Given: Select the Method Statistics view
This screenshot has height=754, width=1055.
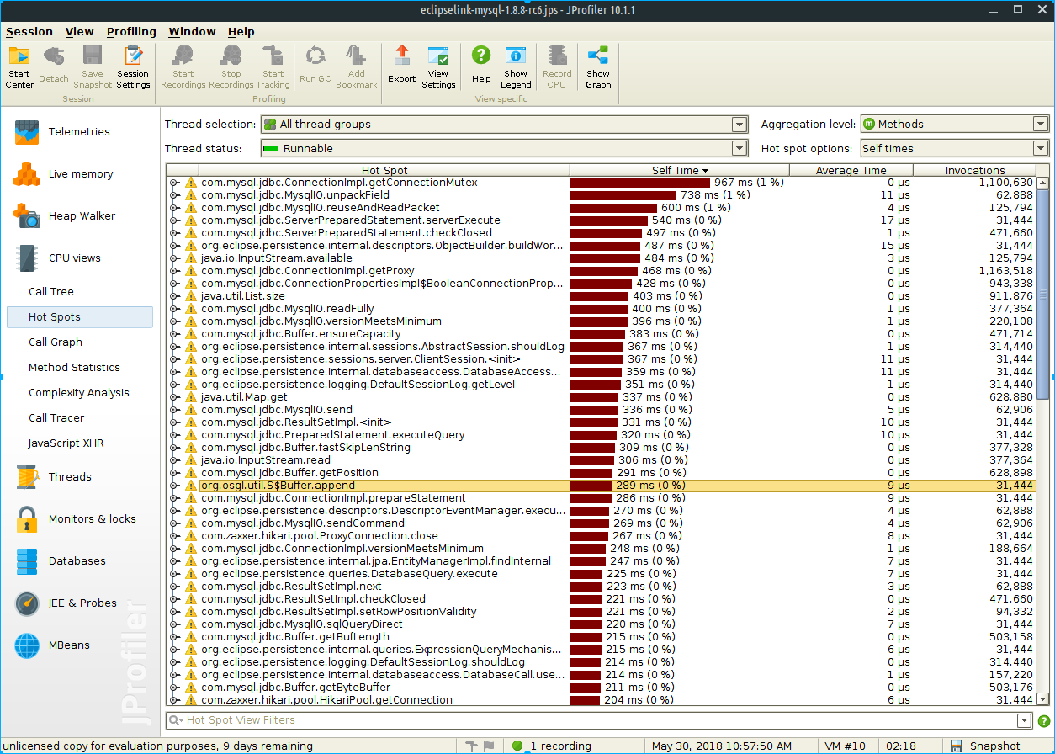Looking at the screenshot, I should click(x=74, y=368).
